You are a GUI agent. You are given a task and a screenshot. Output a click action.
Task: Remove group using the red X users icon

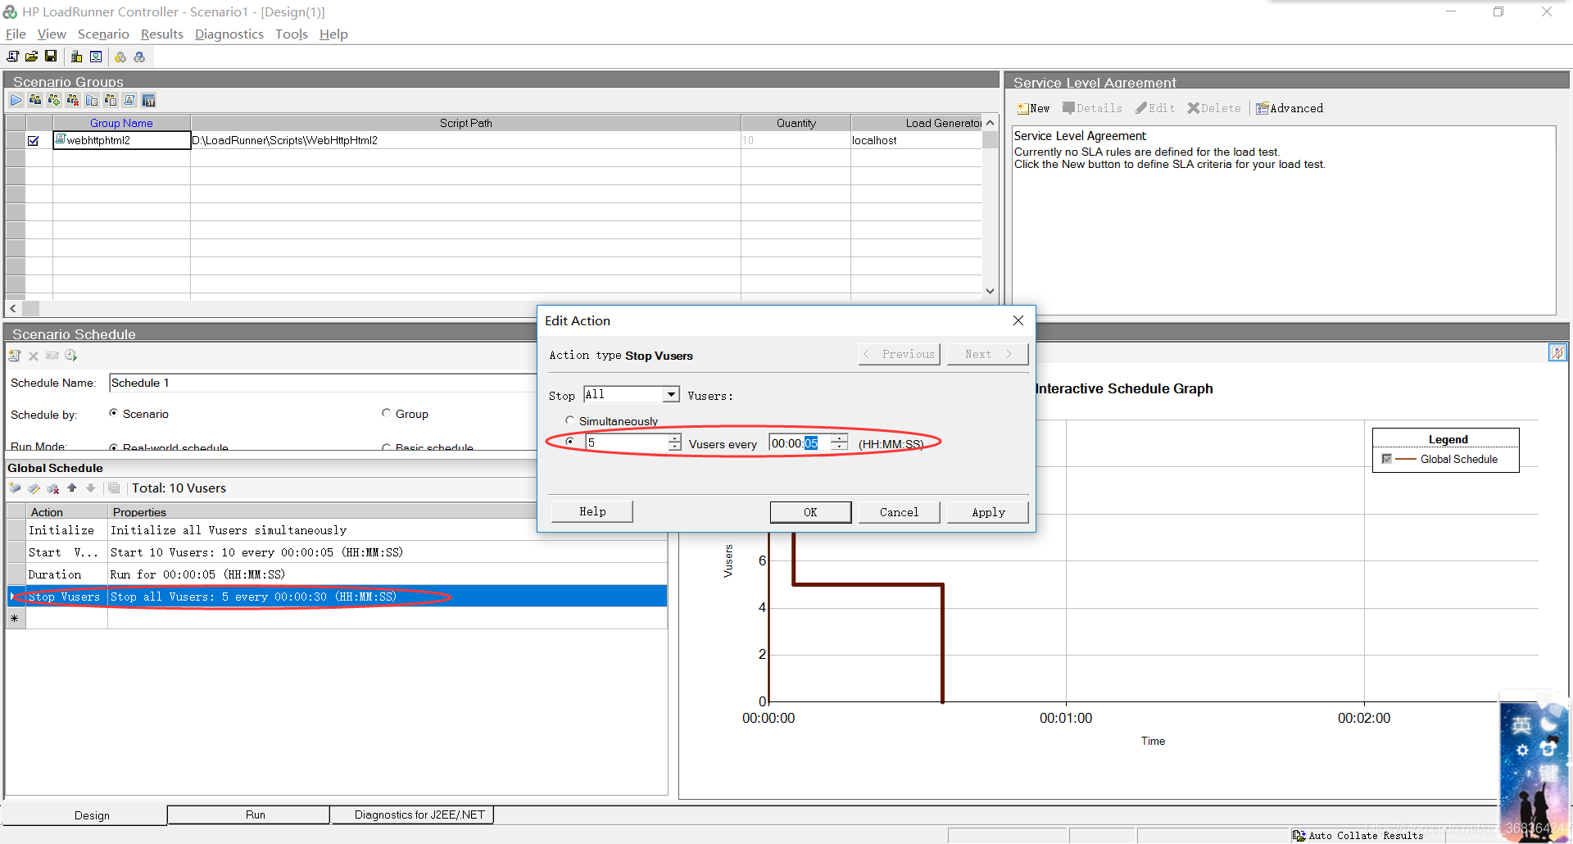pyautogui.click(x=73, y=100)
